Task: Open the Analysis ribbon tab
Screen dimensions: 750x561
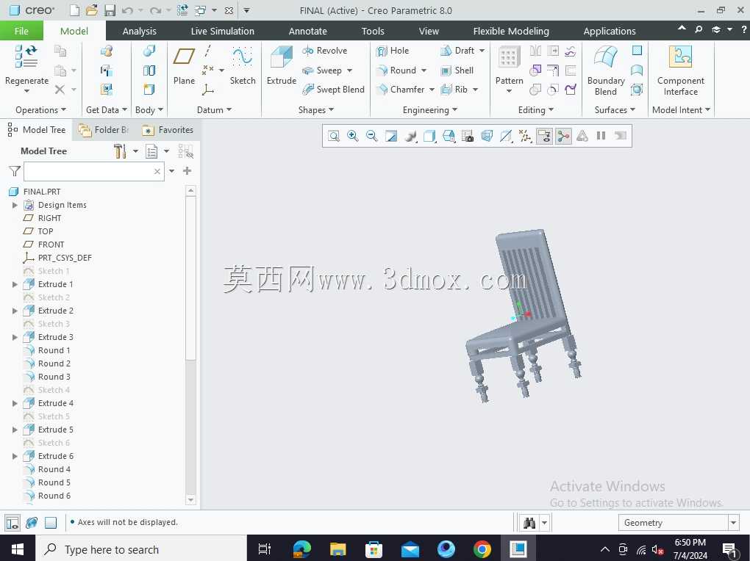Action: pyautogui.click(x=139, y=31)
